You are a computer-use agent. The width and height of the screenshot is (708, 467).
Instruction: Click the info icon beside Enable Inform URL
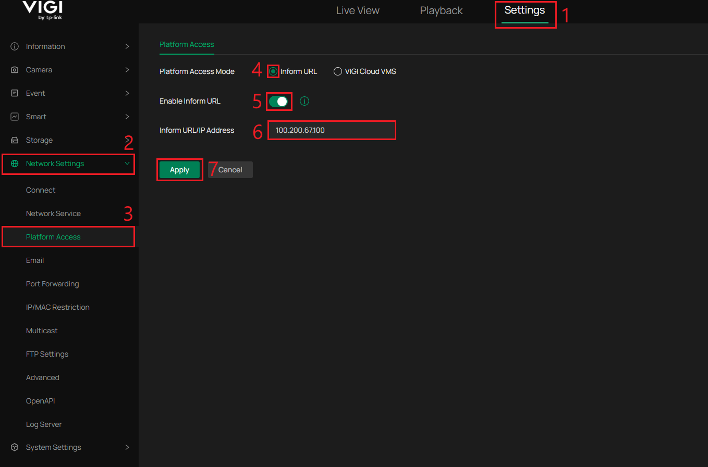304,101
